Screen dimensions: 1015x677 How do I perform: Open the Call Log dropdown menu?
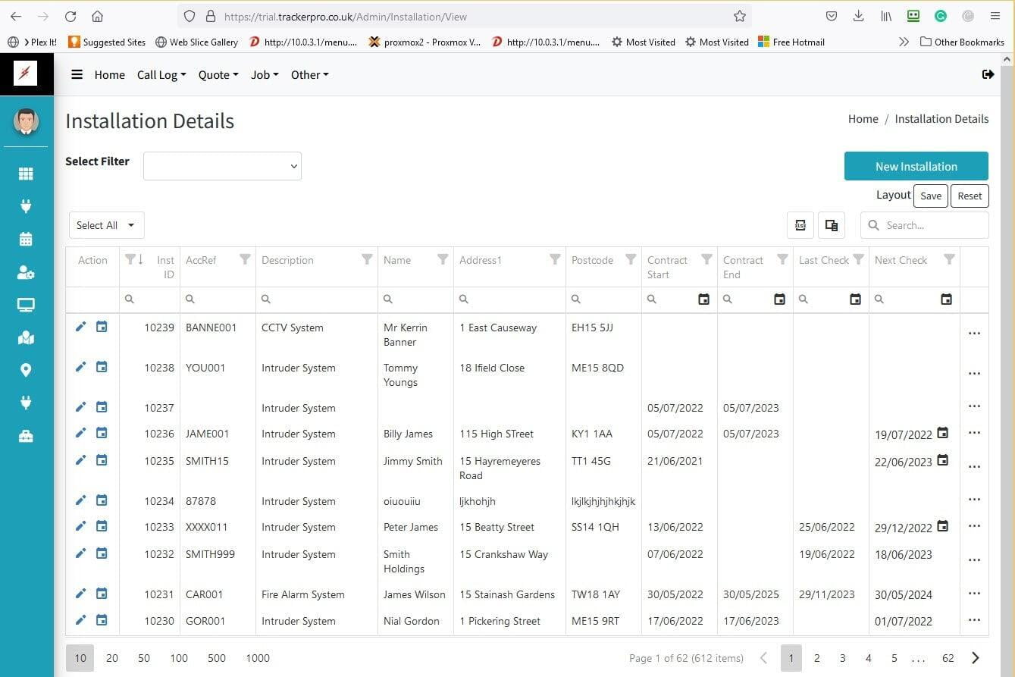click(x=161, y=74)
